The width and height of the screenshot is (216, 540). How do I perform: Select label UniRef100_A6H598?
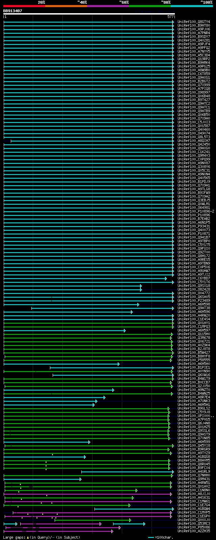click(x=194, y=304)
